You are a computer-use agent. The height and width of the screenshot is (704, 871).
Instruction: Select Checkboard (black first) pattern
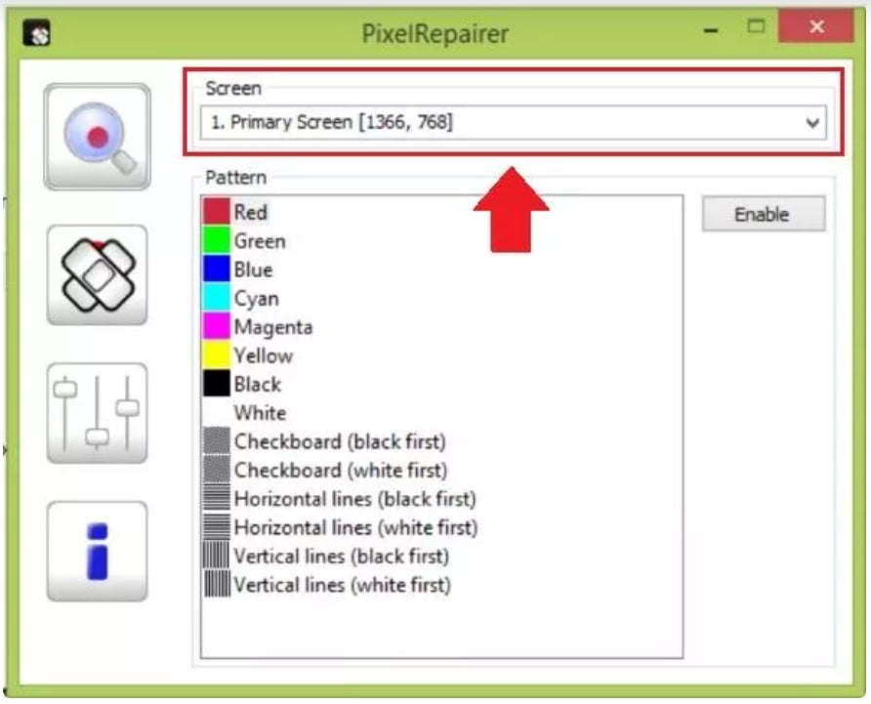pos(340,441)
